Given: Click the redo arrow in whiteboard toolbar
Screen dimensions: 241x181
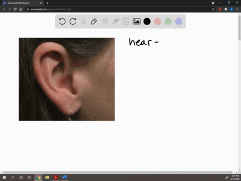Looking at the screenshot, I should [x=73, y=22].
